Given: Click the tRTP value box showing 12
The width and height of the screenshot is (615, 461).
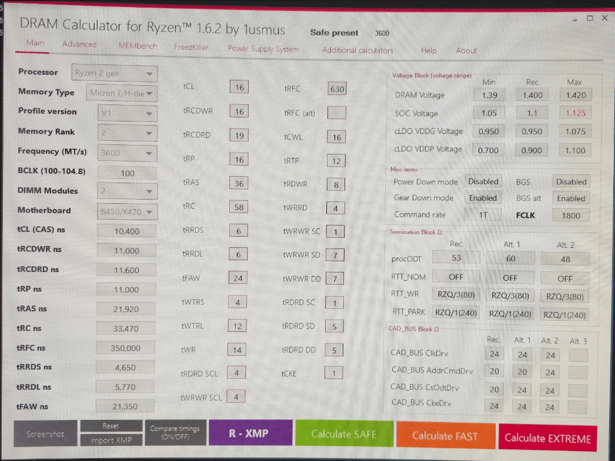Looking at the screenshot, I should [336, 160].
